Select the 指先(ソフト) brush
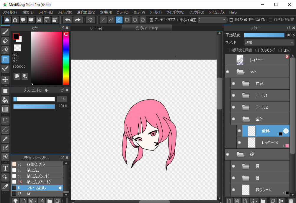The width and height of the screenshot is (296, 203). click(x=37, y=164)
